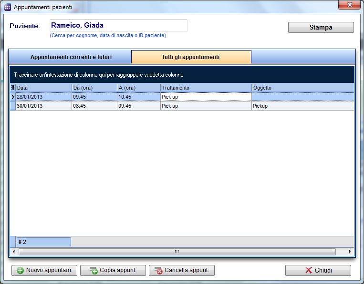Sort by the Oggetto column header
This screenshot has width=364, height=284.
303,88
